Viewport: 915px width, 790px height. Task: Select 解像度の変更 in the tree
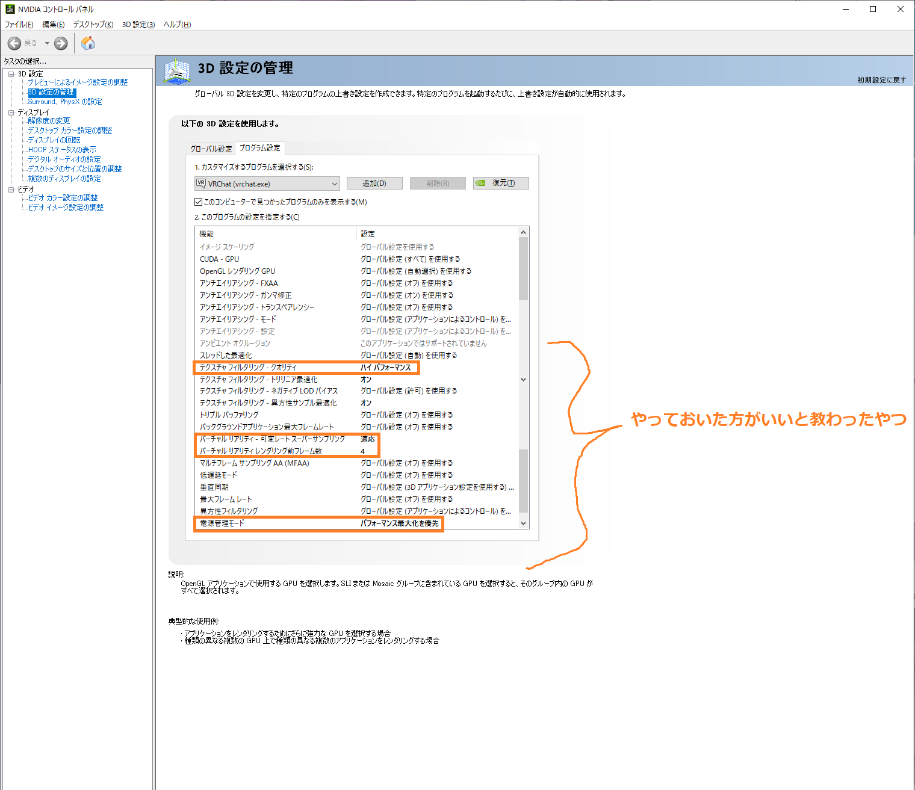(49, 121)
